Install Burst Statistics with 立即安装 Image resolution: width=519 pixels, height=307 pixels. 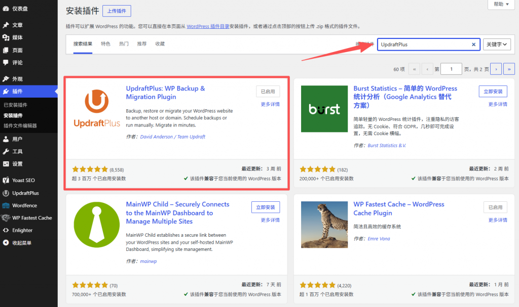[x=493, y=92]
